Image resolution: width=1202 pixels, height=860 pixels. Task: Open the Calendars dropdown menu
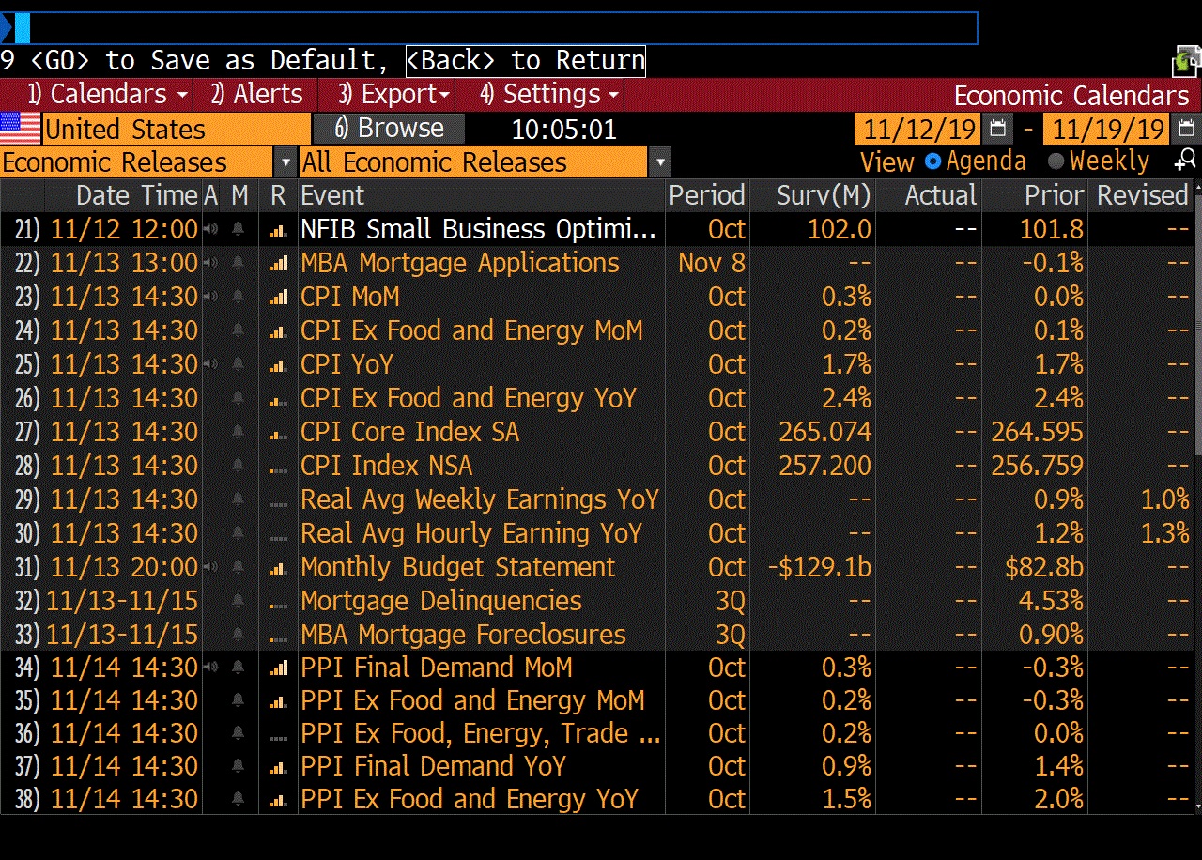click(107, 94)
